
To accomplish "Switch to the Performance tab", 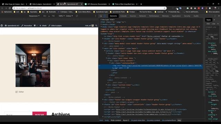I will point(154,16).
